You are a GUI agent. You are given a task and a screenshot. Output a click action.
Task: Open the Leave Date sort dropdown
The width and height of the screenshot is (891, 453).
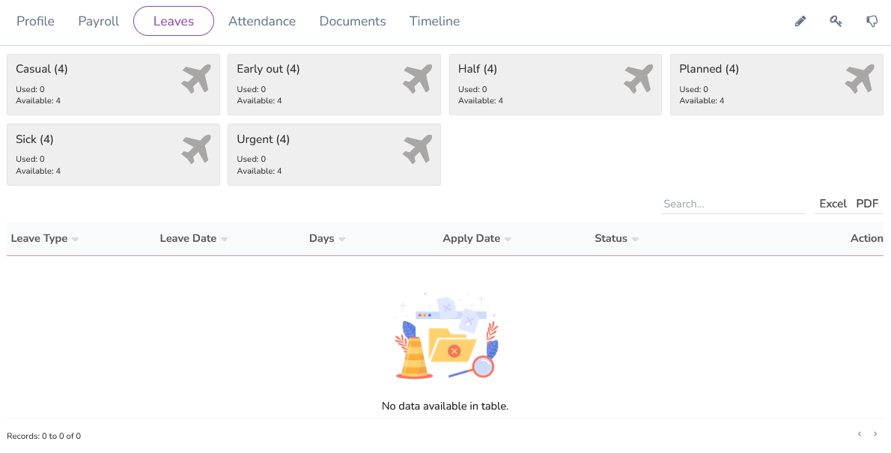(225, 238)
